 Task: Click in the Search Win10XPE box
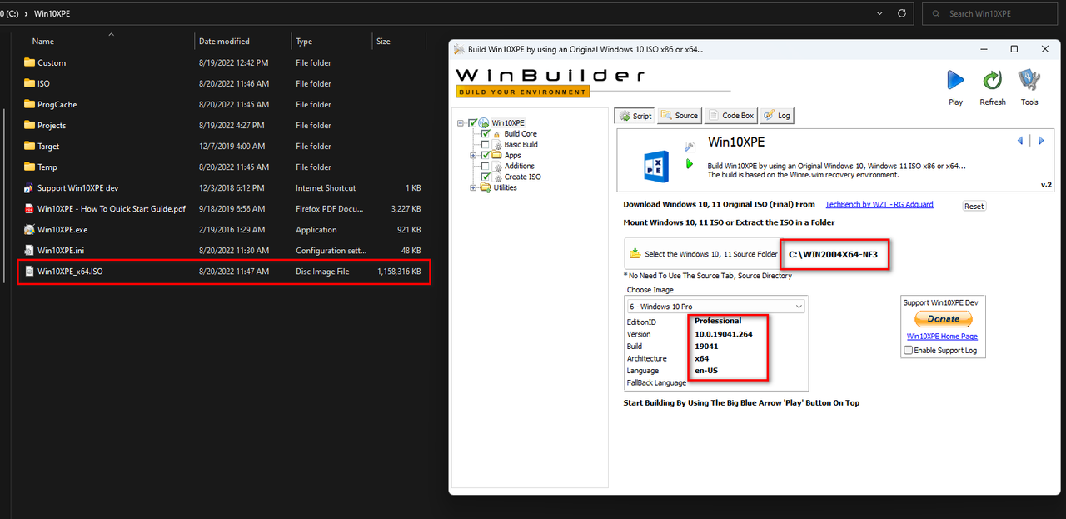(x=991, y=13)
